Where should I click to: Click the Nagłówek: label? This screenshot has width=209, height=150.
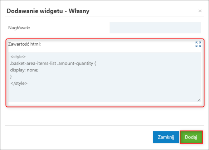19,28
